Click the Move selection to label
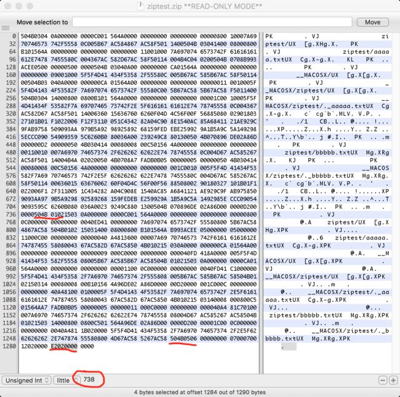This screenshot has width=400, height=397. (42, 22)
